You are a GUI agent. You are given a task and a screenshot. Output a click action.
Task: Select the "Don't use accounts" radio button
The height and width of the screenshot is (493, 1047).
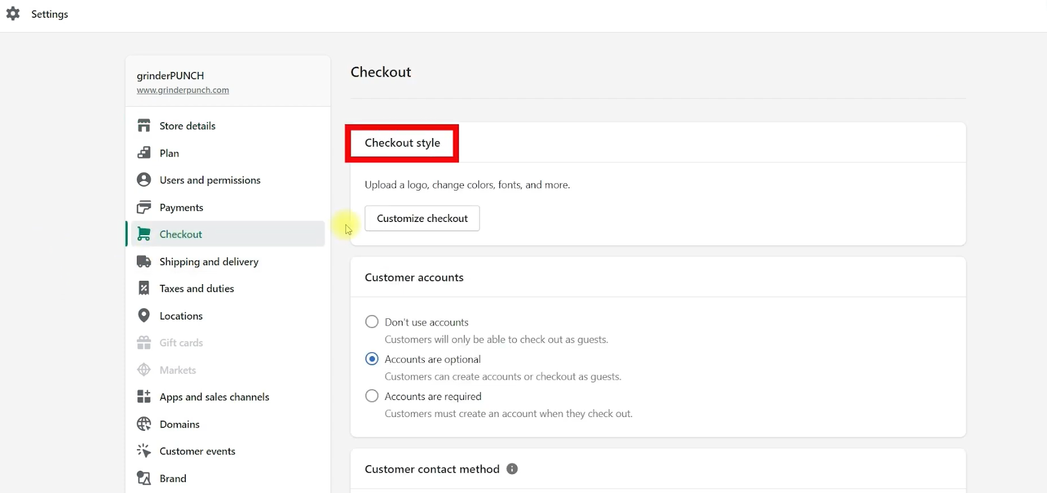click(372, 321)
